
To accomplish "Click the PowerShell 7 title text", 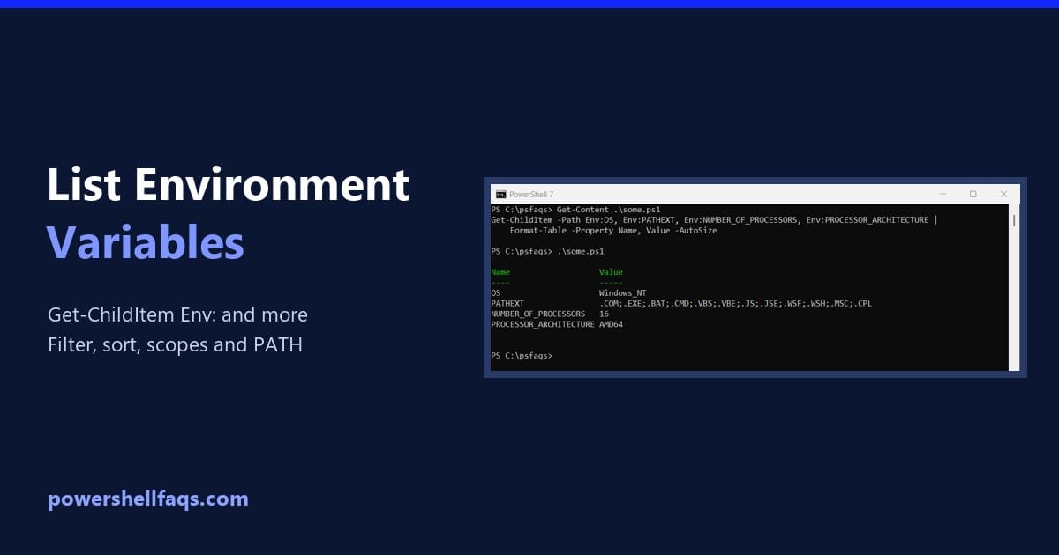I will coord(531,194).
